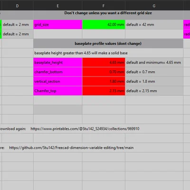Select the 42.00 mm grid size value
This screenshot has width=190, height=190.
[x=104, y=25]
